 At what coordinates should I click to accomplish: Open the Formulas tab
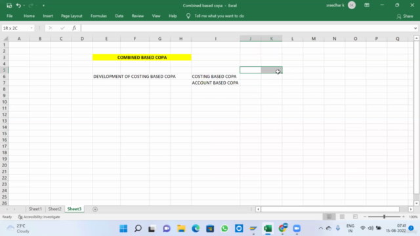(98, 16)
